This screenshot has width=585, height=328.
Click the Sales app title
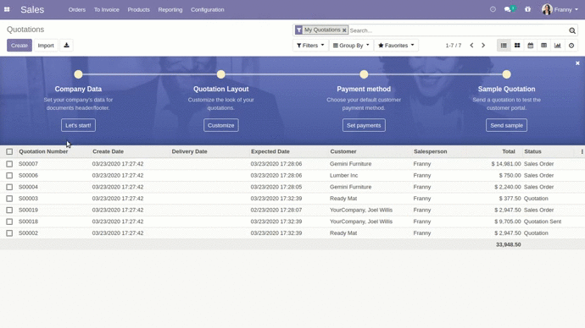(32, 9)
